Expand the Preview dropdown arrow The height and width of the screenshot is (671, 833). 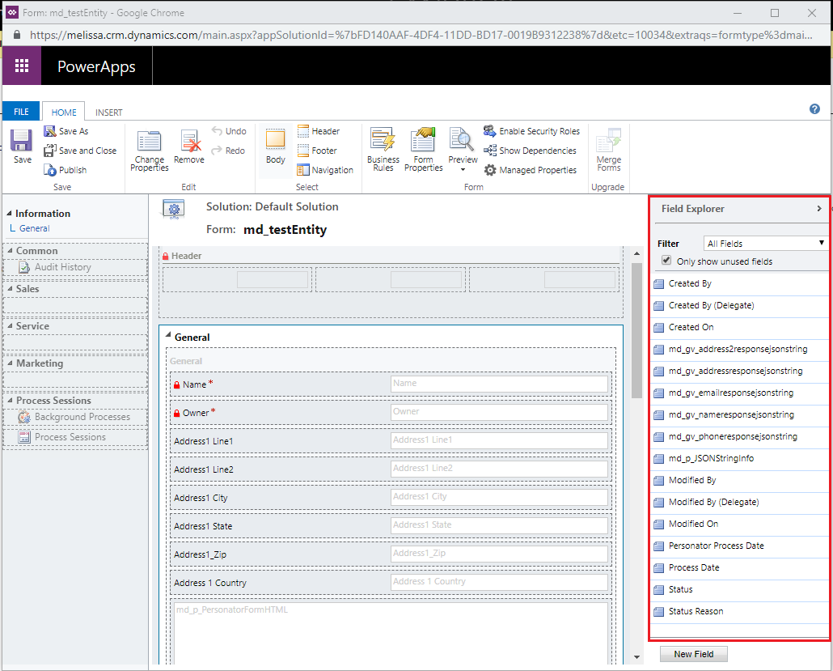click(463, 170)
